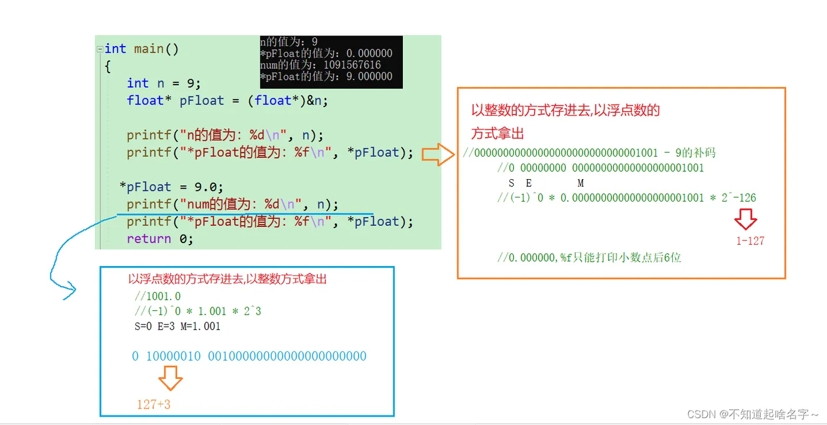Viewport: 827px width, 425px height.
Task: Select the assignment line '*pFloat = 9.0;'
Action: pos(172,187)
